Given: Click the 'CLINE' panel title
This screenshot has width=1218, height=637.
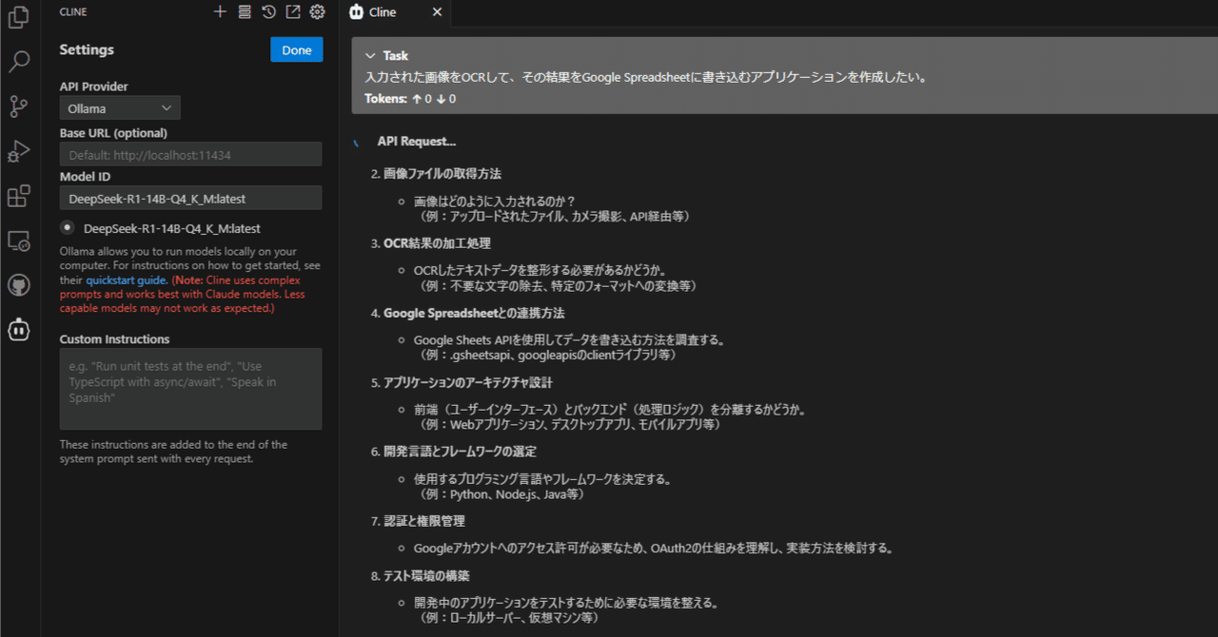Looking at the screenshot, I should pyautogui.click(x=73, y=12).
